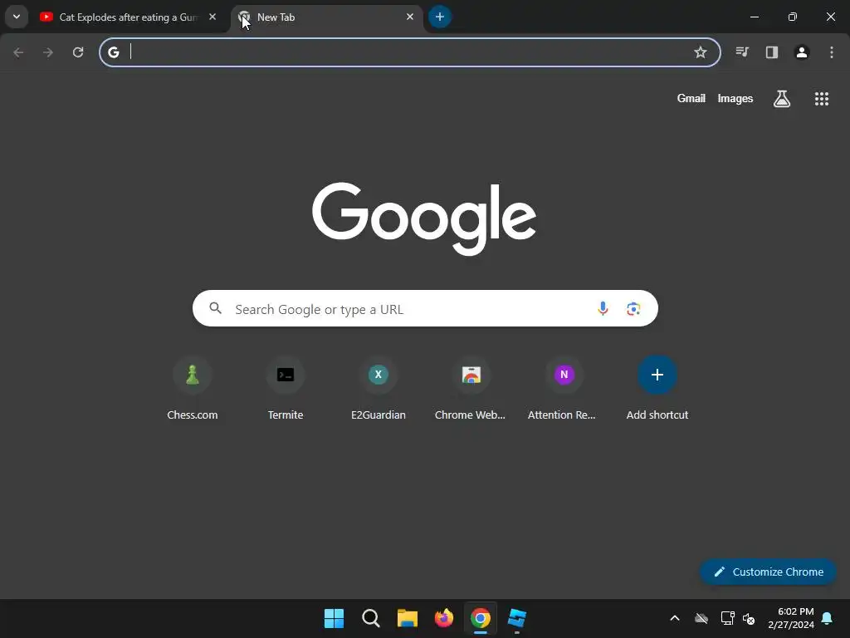Close the New Tab tab
This screenshot has width=850, height=638.
tap(410, 17)
